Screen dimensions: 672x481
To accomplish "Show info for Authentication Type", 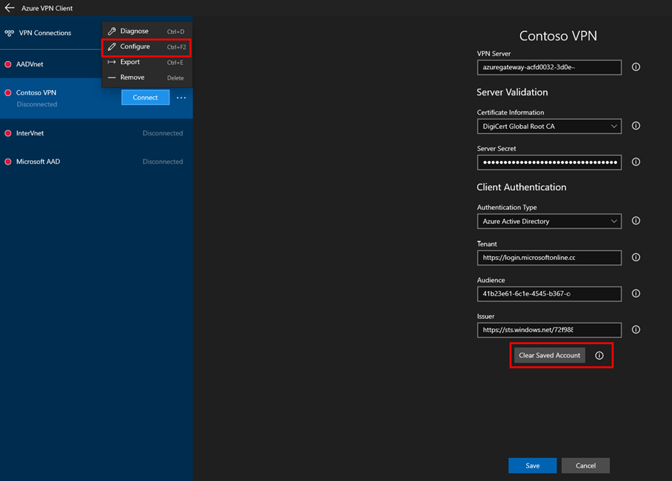I will click(x=636, y=221).
